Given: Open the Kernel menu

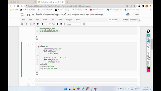Looking at the screenshot, I should coord(60,20).
